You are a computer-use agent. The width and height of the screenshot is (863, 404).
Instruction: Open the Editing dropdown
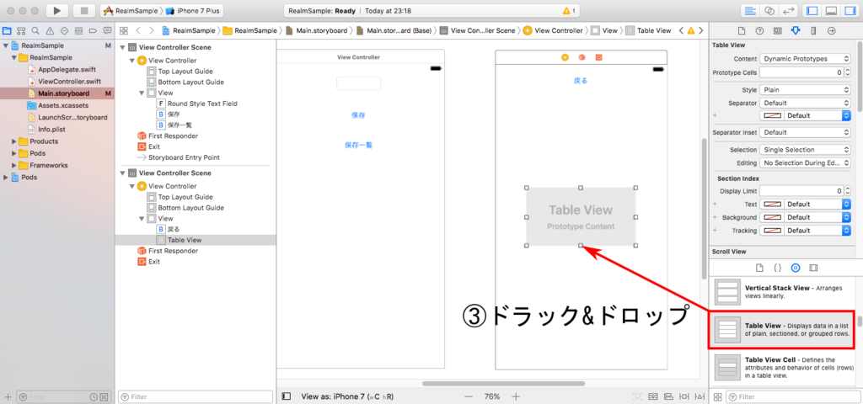coord(805,163)
